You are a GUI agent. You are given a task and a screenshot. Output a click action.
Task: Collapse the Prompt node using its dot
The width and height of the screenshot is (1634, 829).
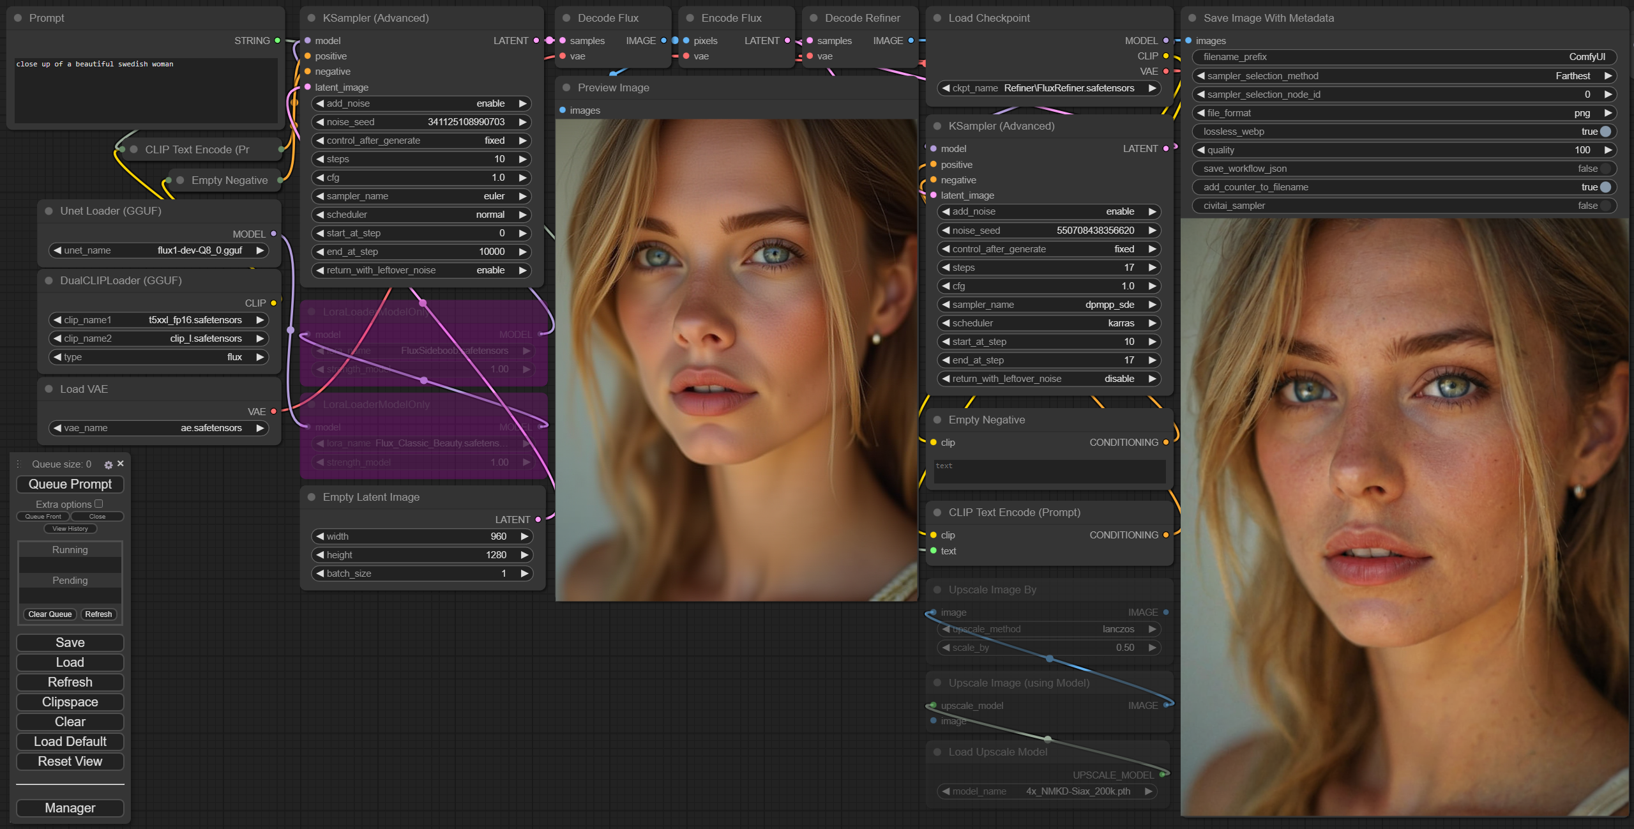tap(18, 18)
